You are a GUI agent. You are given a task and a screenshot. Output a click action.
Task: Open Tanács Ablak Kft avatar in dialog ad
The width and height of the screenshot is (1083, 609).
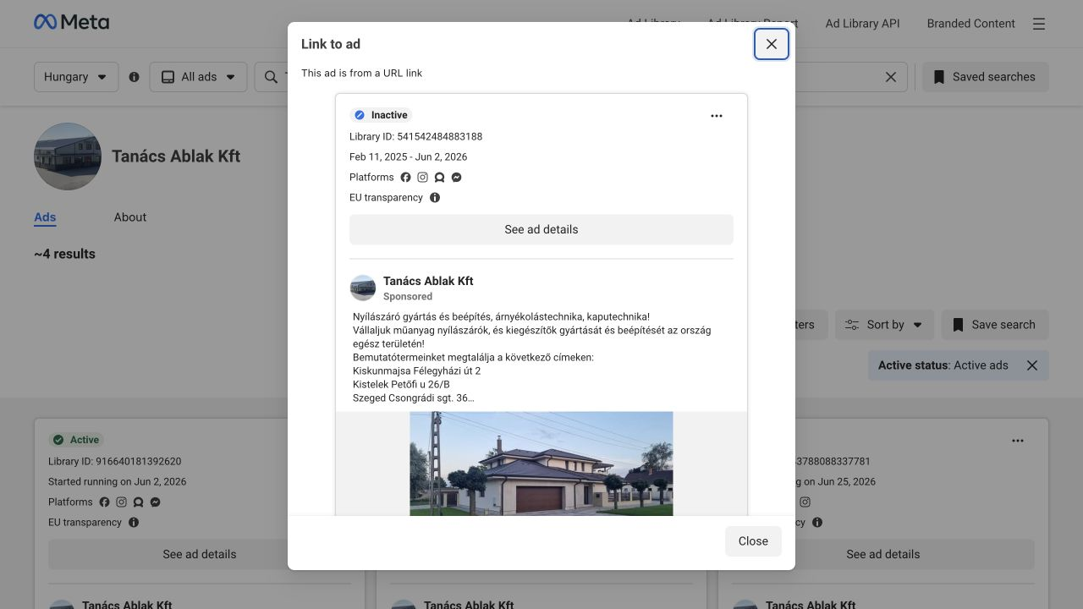click(363, 288)
